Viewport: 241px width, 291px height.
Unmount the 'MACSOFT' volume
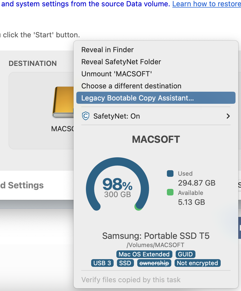coord(156,74)
